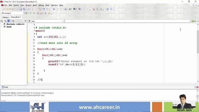Click the New file icon in toolbar

click(3, 9)
